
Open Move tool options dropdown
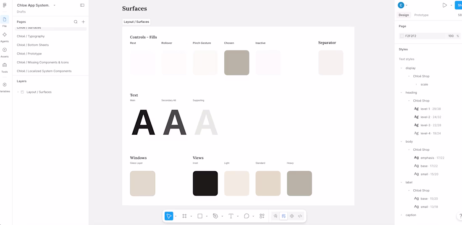176,216
